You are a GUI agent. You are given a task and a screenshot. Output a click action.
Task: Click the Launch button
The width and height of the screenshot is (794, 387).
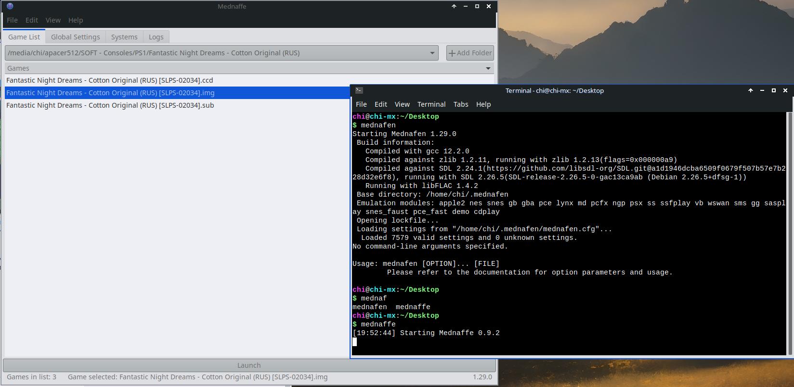coord(249,365)
